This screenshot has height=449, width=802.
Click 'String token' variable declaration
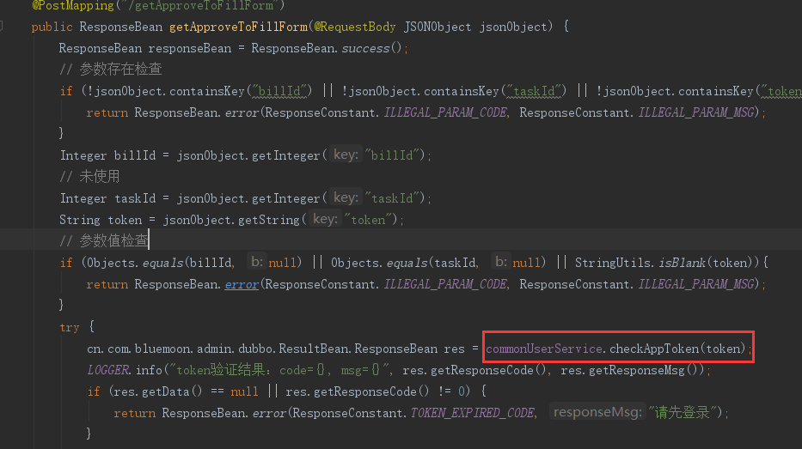tap(101, 220)
